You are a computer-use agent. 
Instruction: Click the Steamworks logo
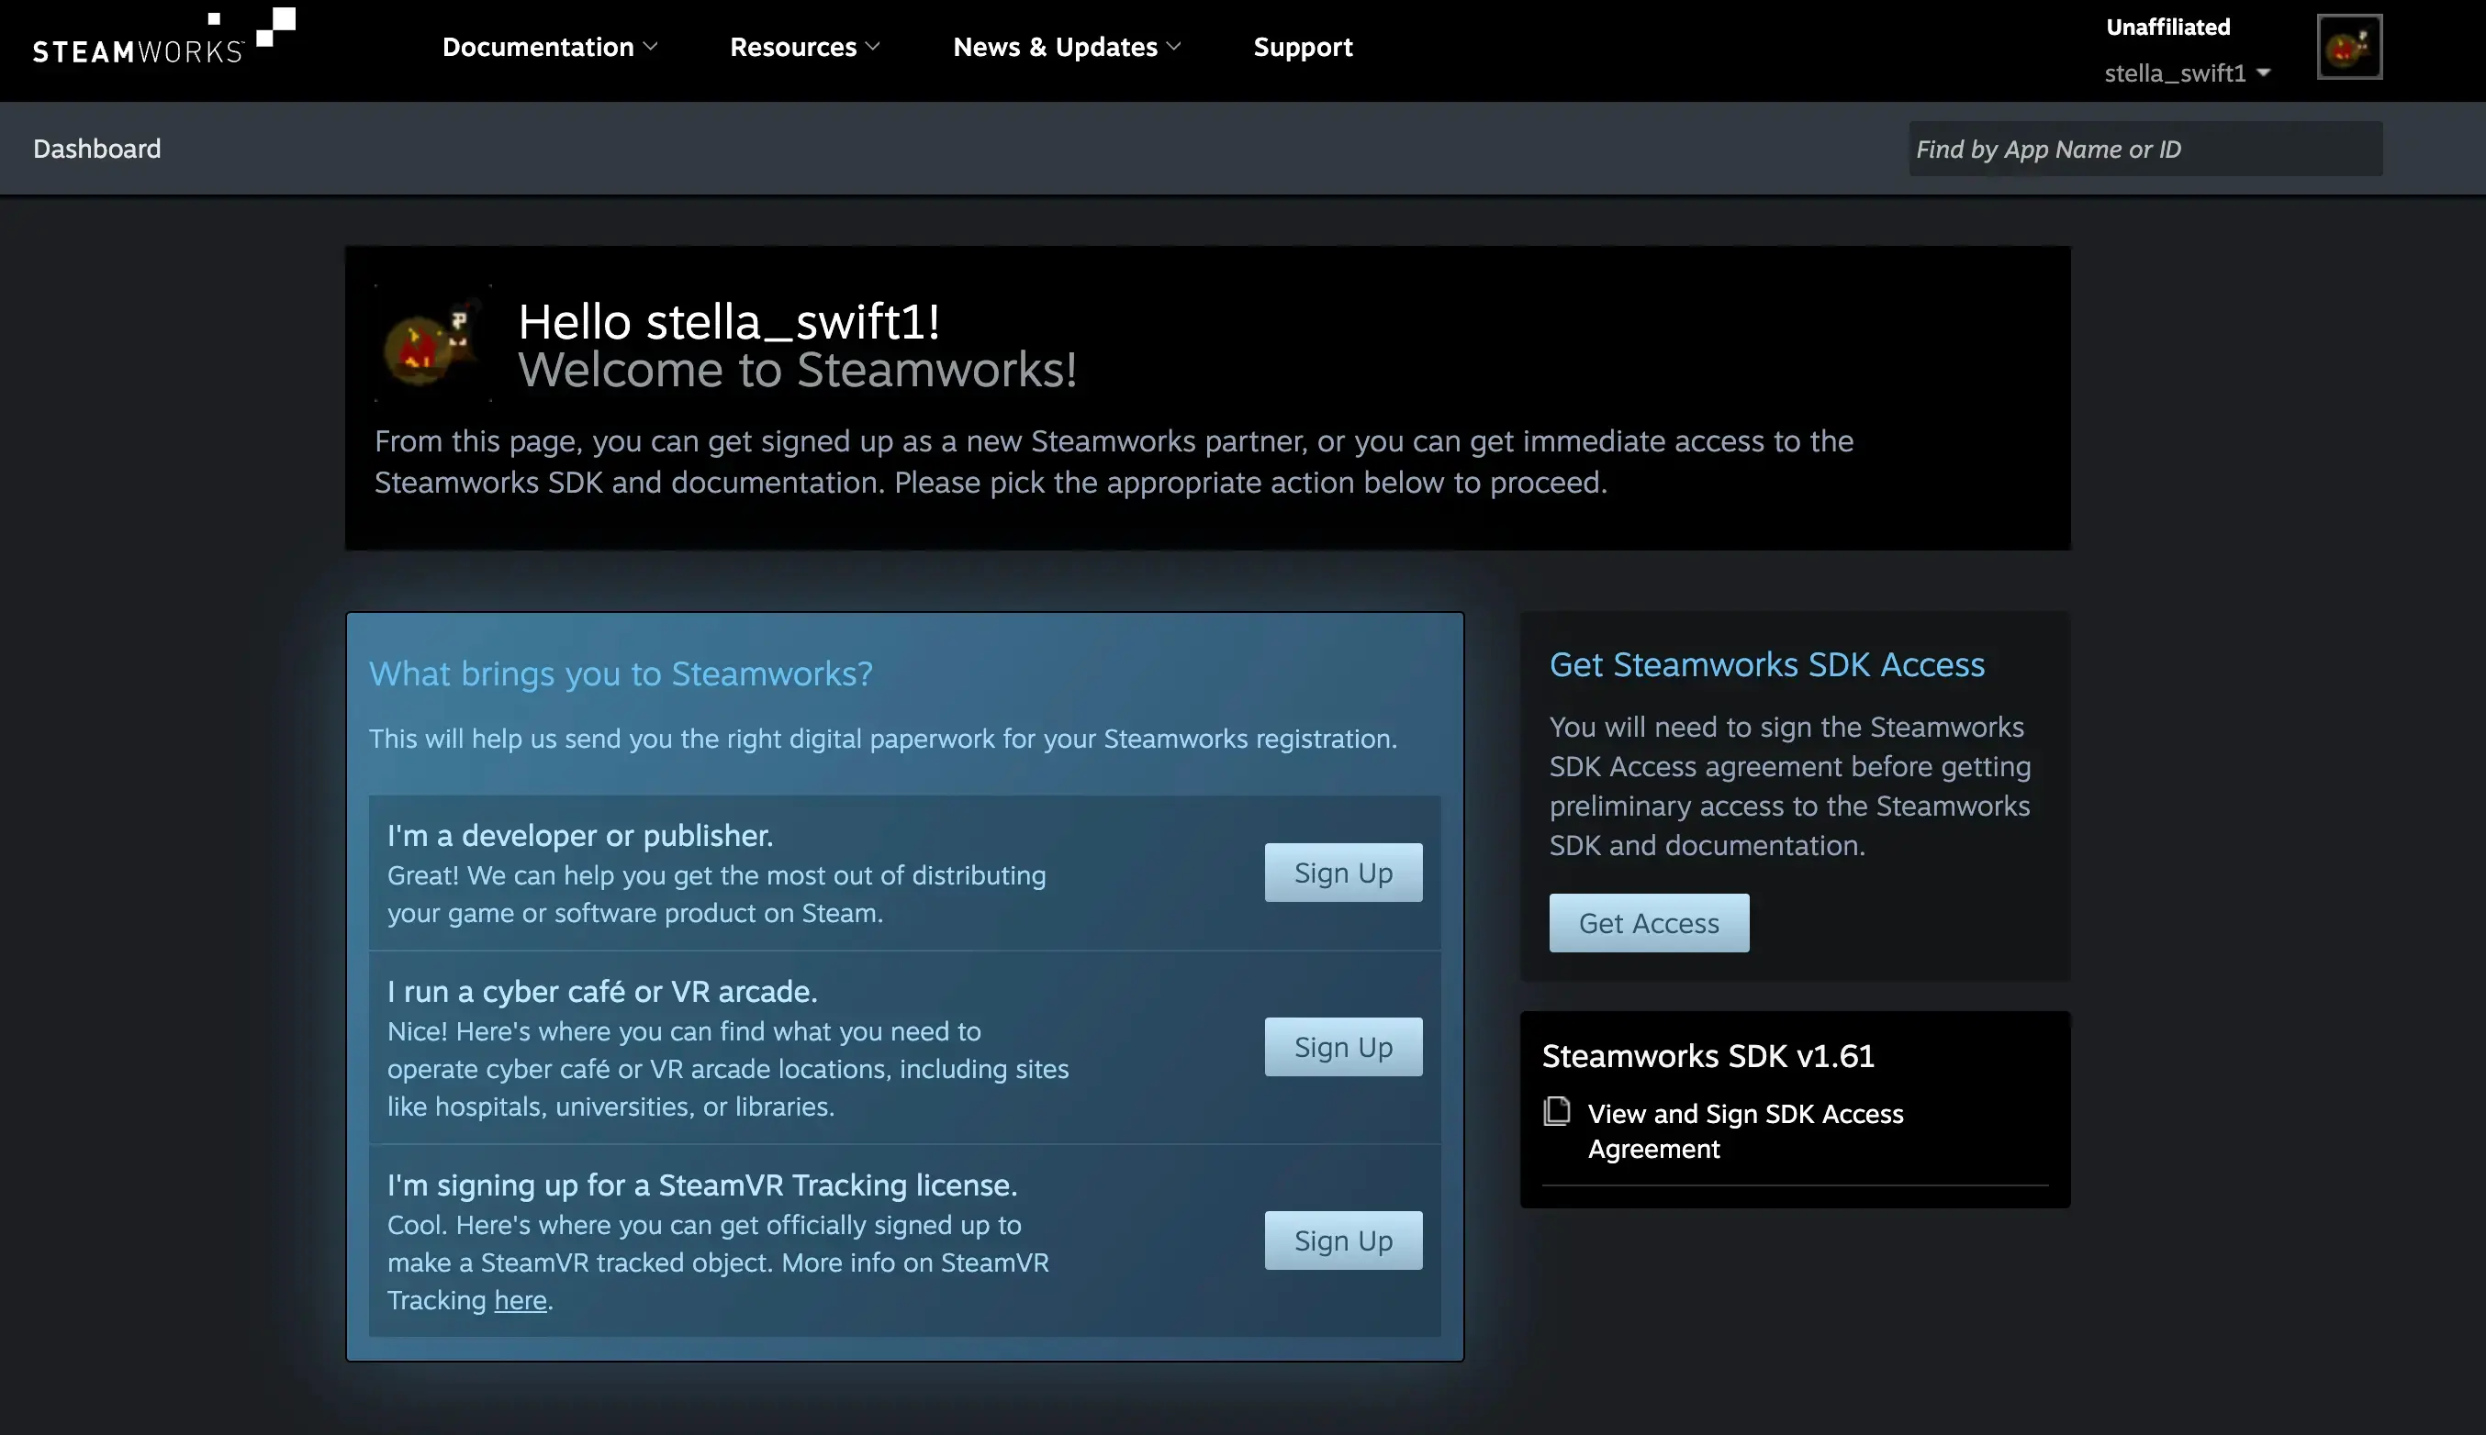coord(158,41)
